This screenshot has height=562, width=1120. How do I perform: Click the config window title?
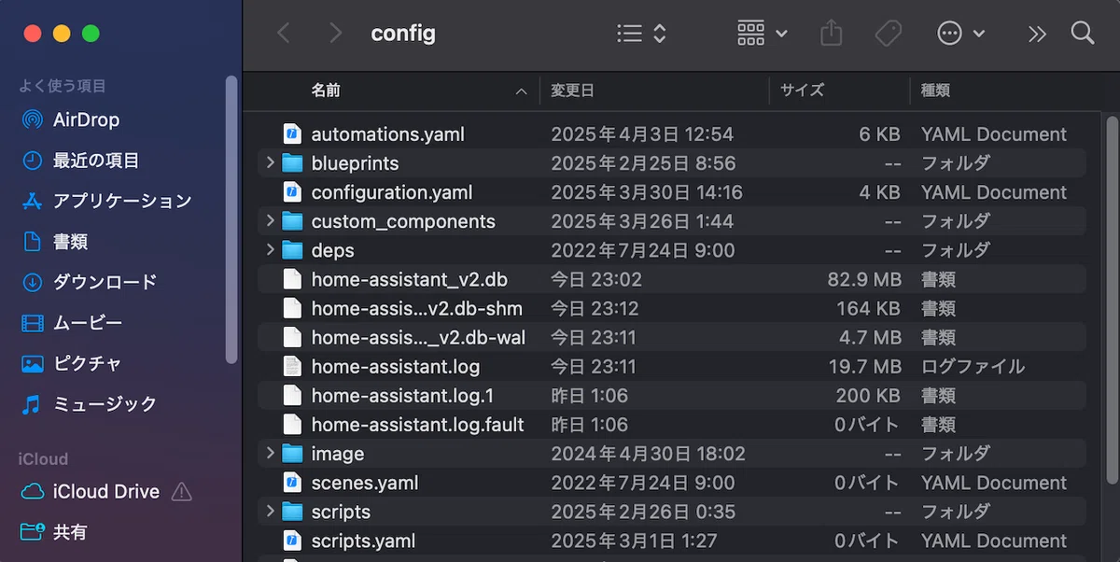[403, 34]
